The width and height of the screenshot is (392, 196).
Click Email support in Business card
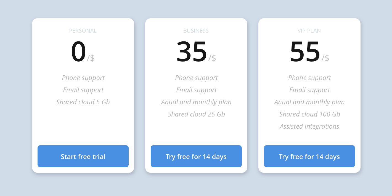[196, 90]
